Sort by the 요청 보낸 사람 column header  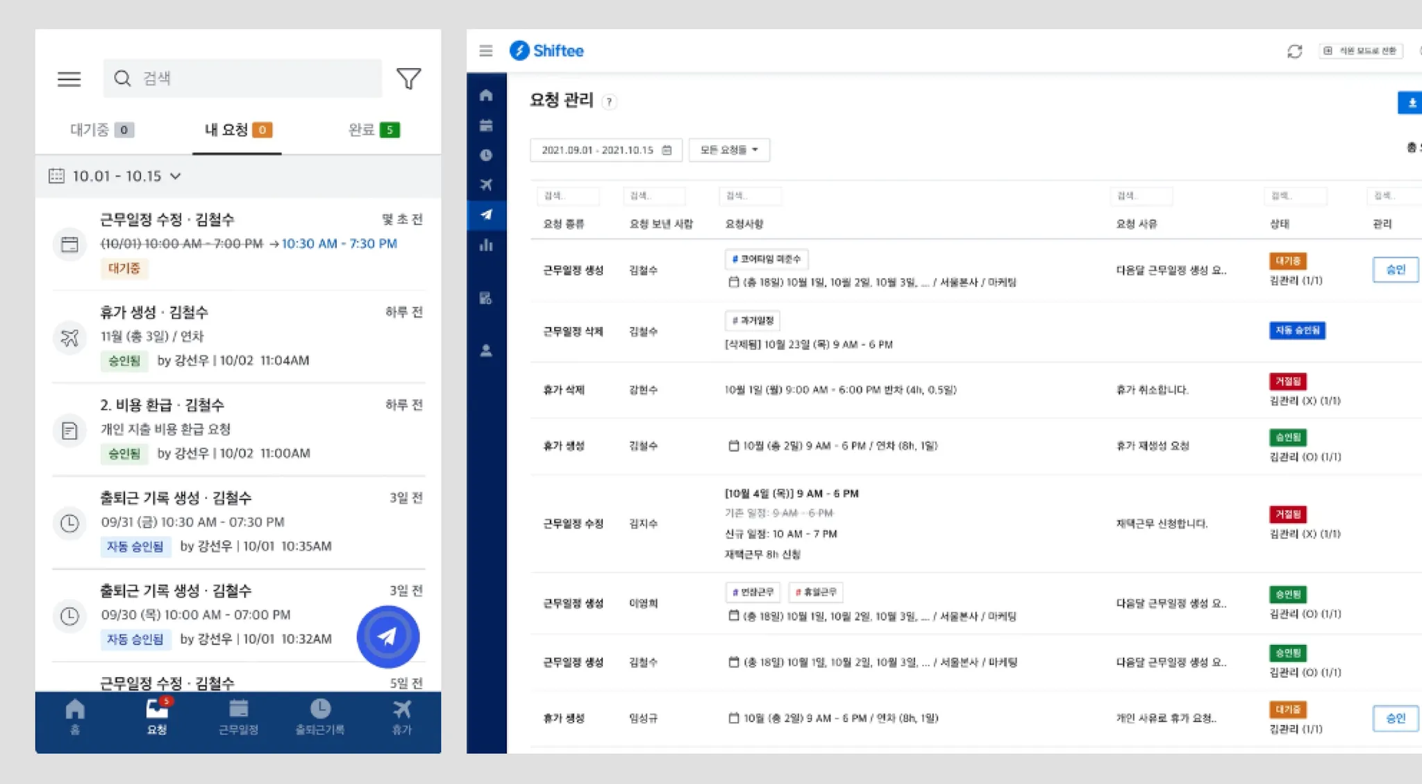click(661, 224)
